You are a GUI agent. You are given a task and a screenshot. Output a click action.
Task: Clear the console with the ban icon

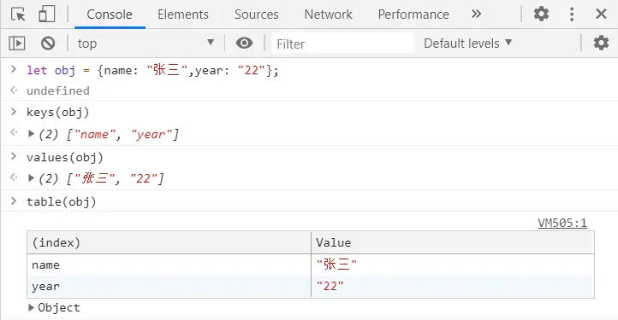(x=48, y=44)
